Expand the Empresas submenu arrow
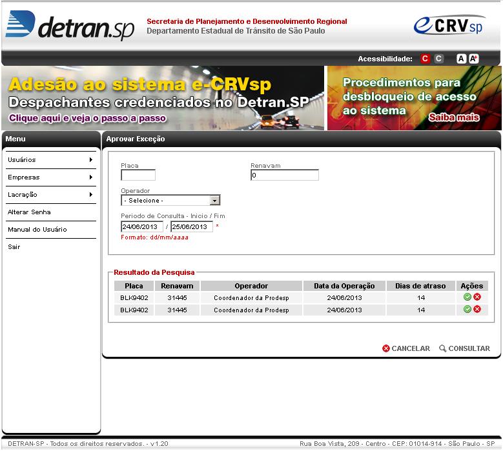503x451 pixels. click(91, 177)
